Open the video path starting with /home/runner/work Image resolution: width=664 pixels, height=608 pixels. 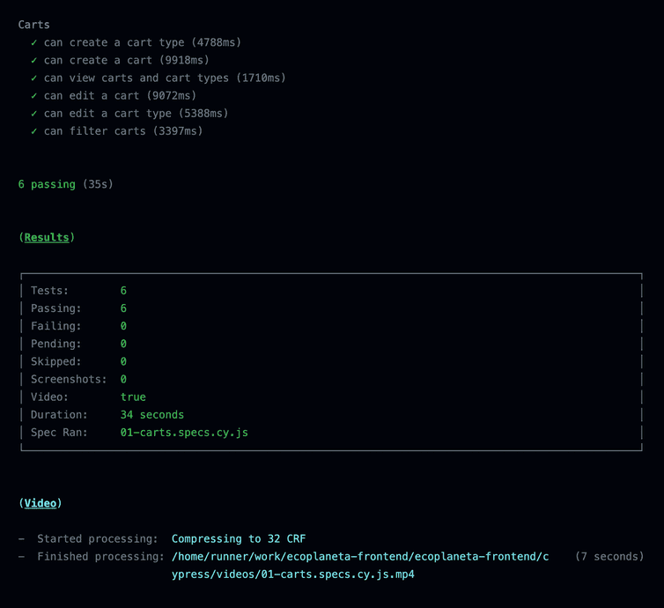pos(359,556)
